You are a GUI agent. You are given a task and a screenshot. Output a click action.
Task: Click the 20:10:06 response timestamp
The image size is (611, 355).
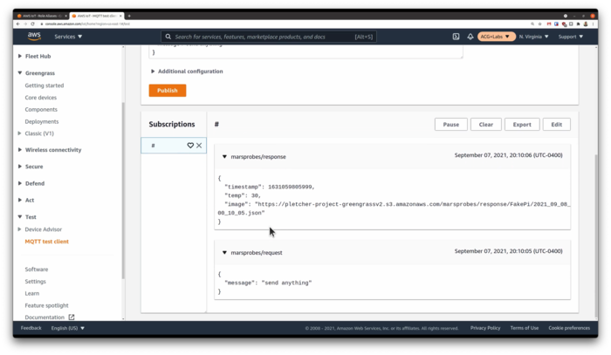click(508, 155)
